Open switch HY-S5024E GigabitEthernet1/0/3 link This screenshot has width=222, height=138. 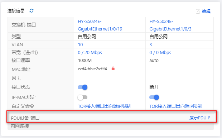pos(170,25)
